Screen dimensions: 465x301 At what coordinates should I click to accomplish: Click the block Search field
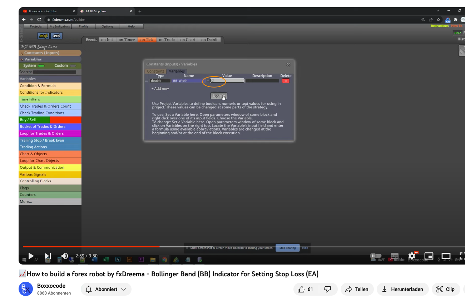point(55,72)
